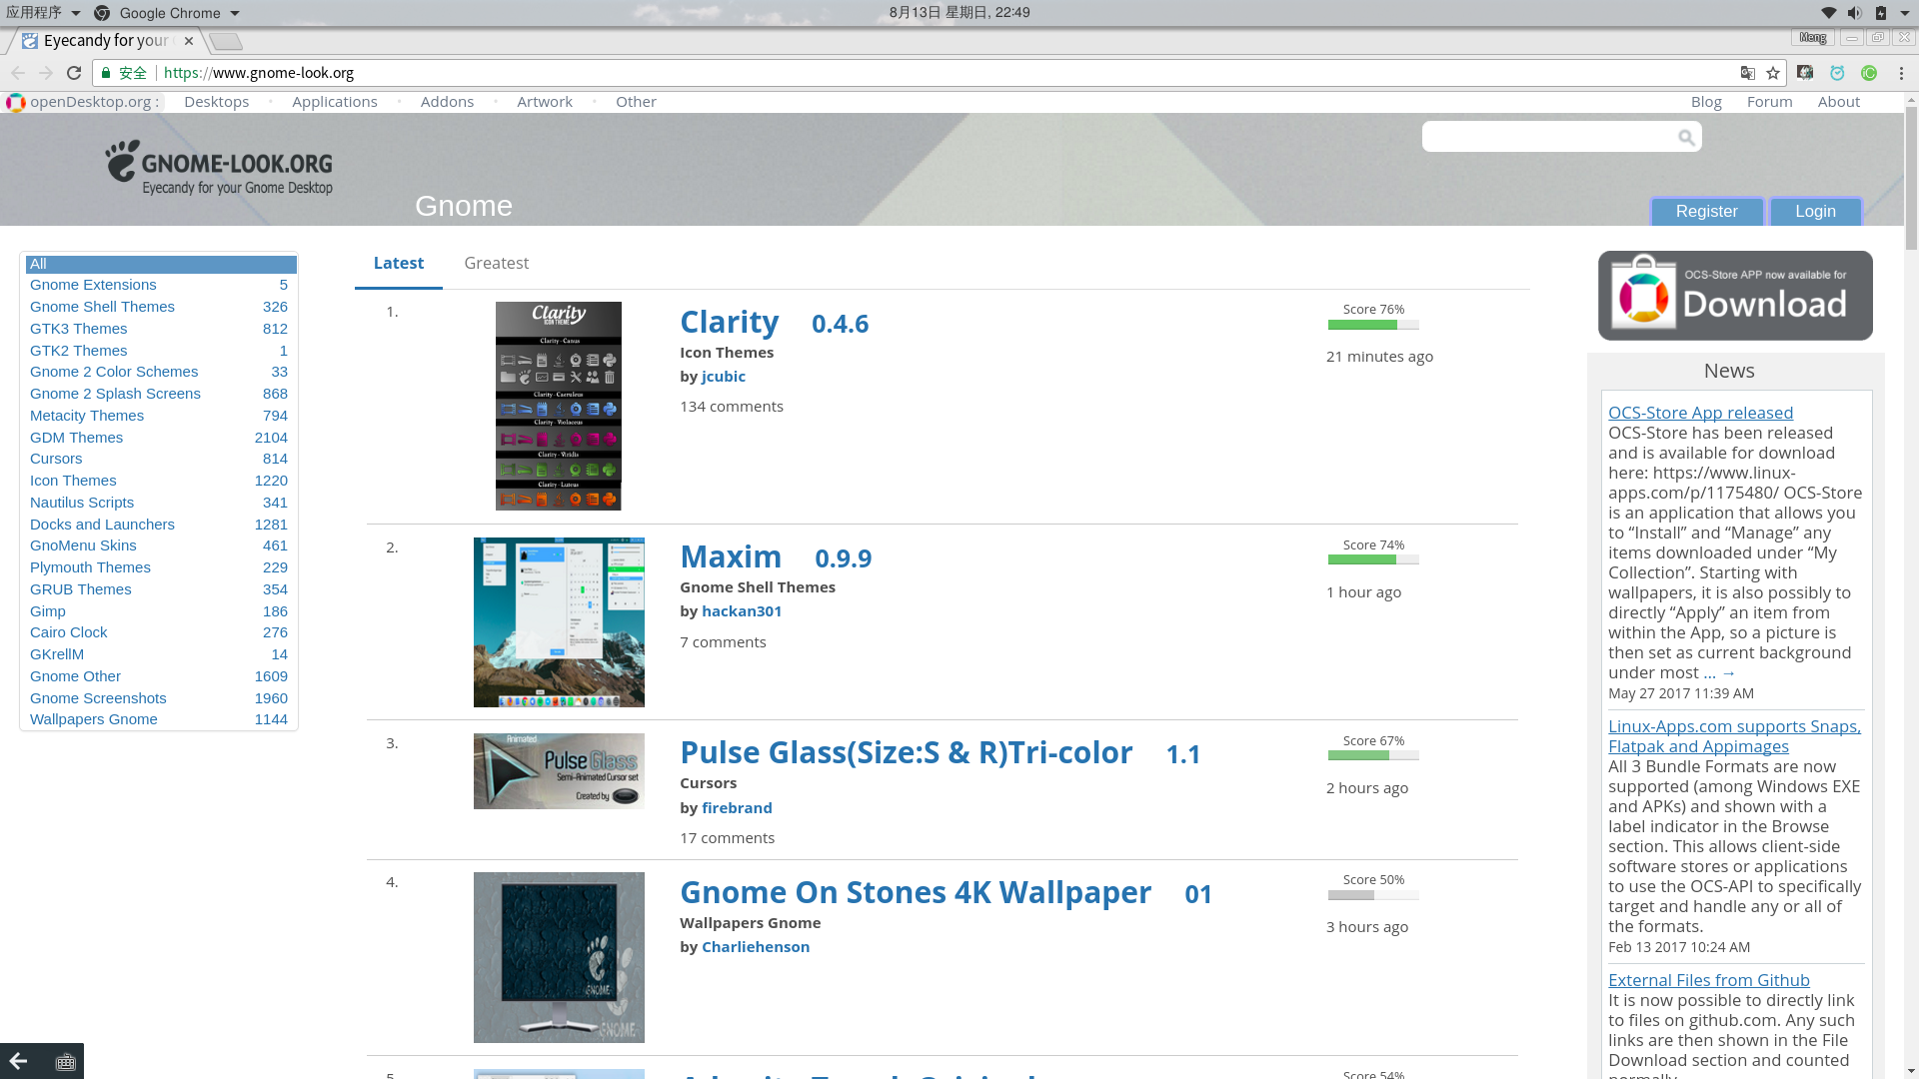Select GRUB Themes category
Viewport: 1919px width, 1079px height.
pyautogui.click(x=81, y=589)
